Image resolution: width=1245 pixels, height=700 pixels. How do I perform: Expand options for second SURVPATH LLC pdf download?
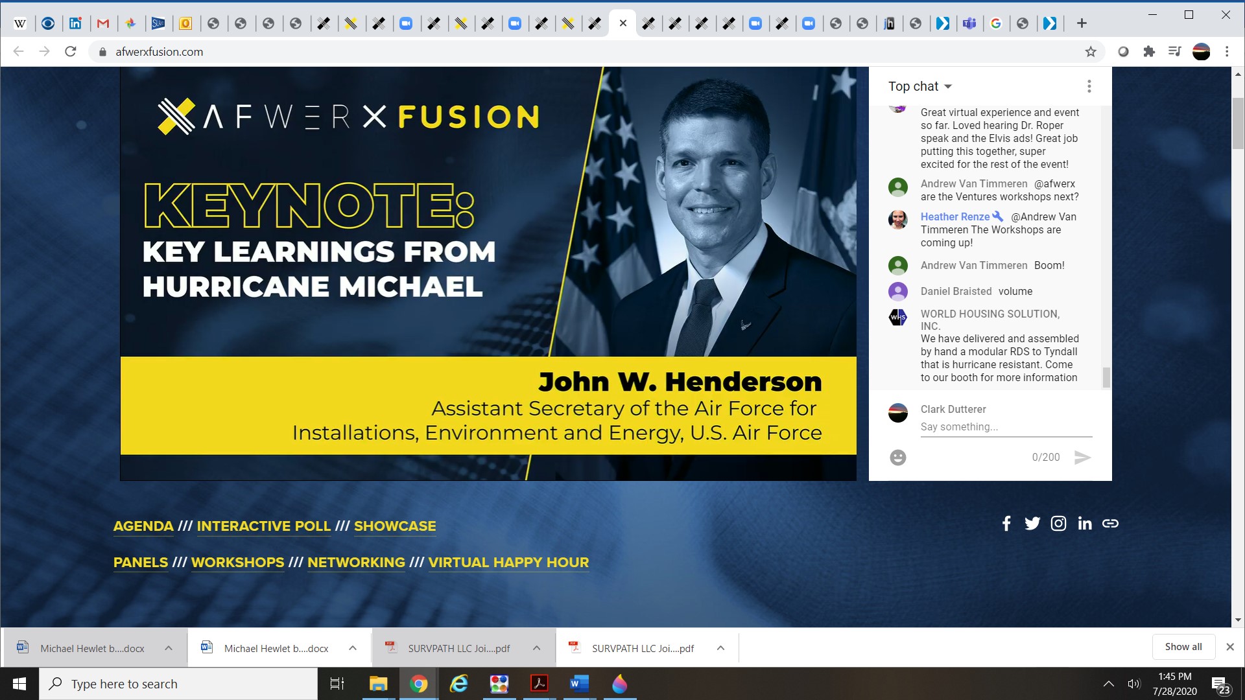[x=720, y=648]
